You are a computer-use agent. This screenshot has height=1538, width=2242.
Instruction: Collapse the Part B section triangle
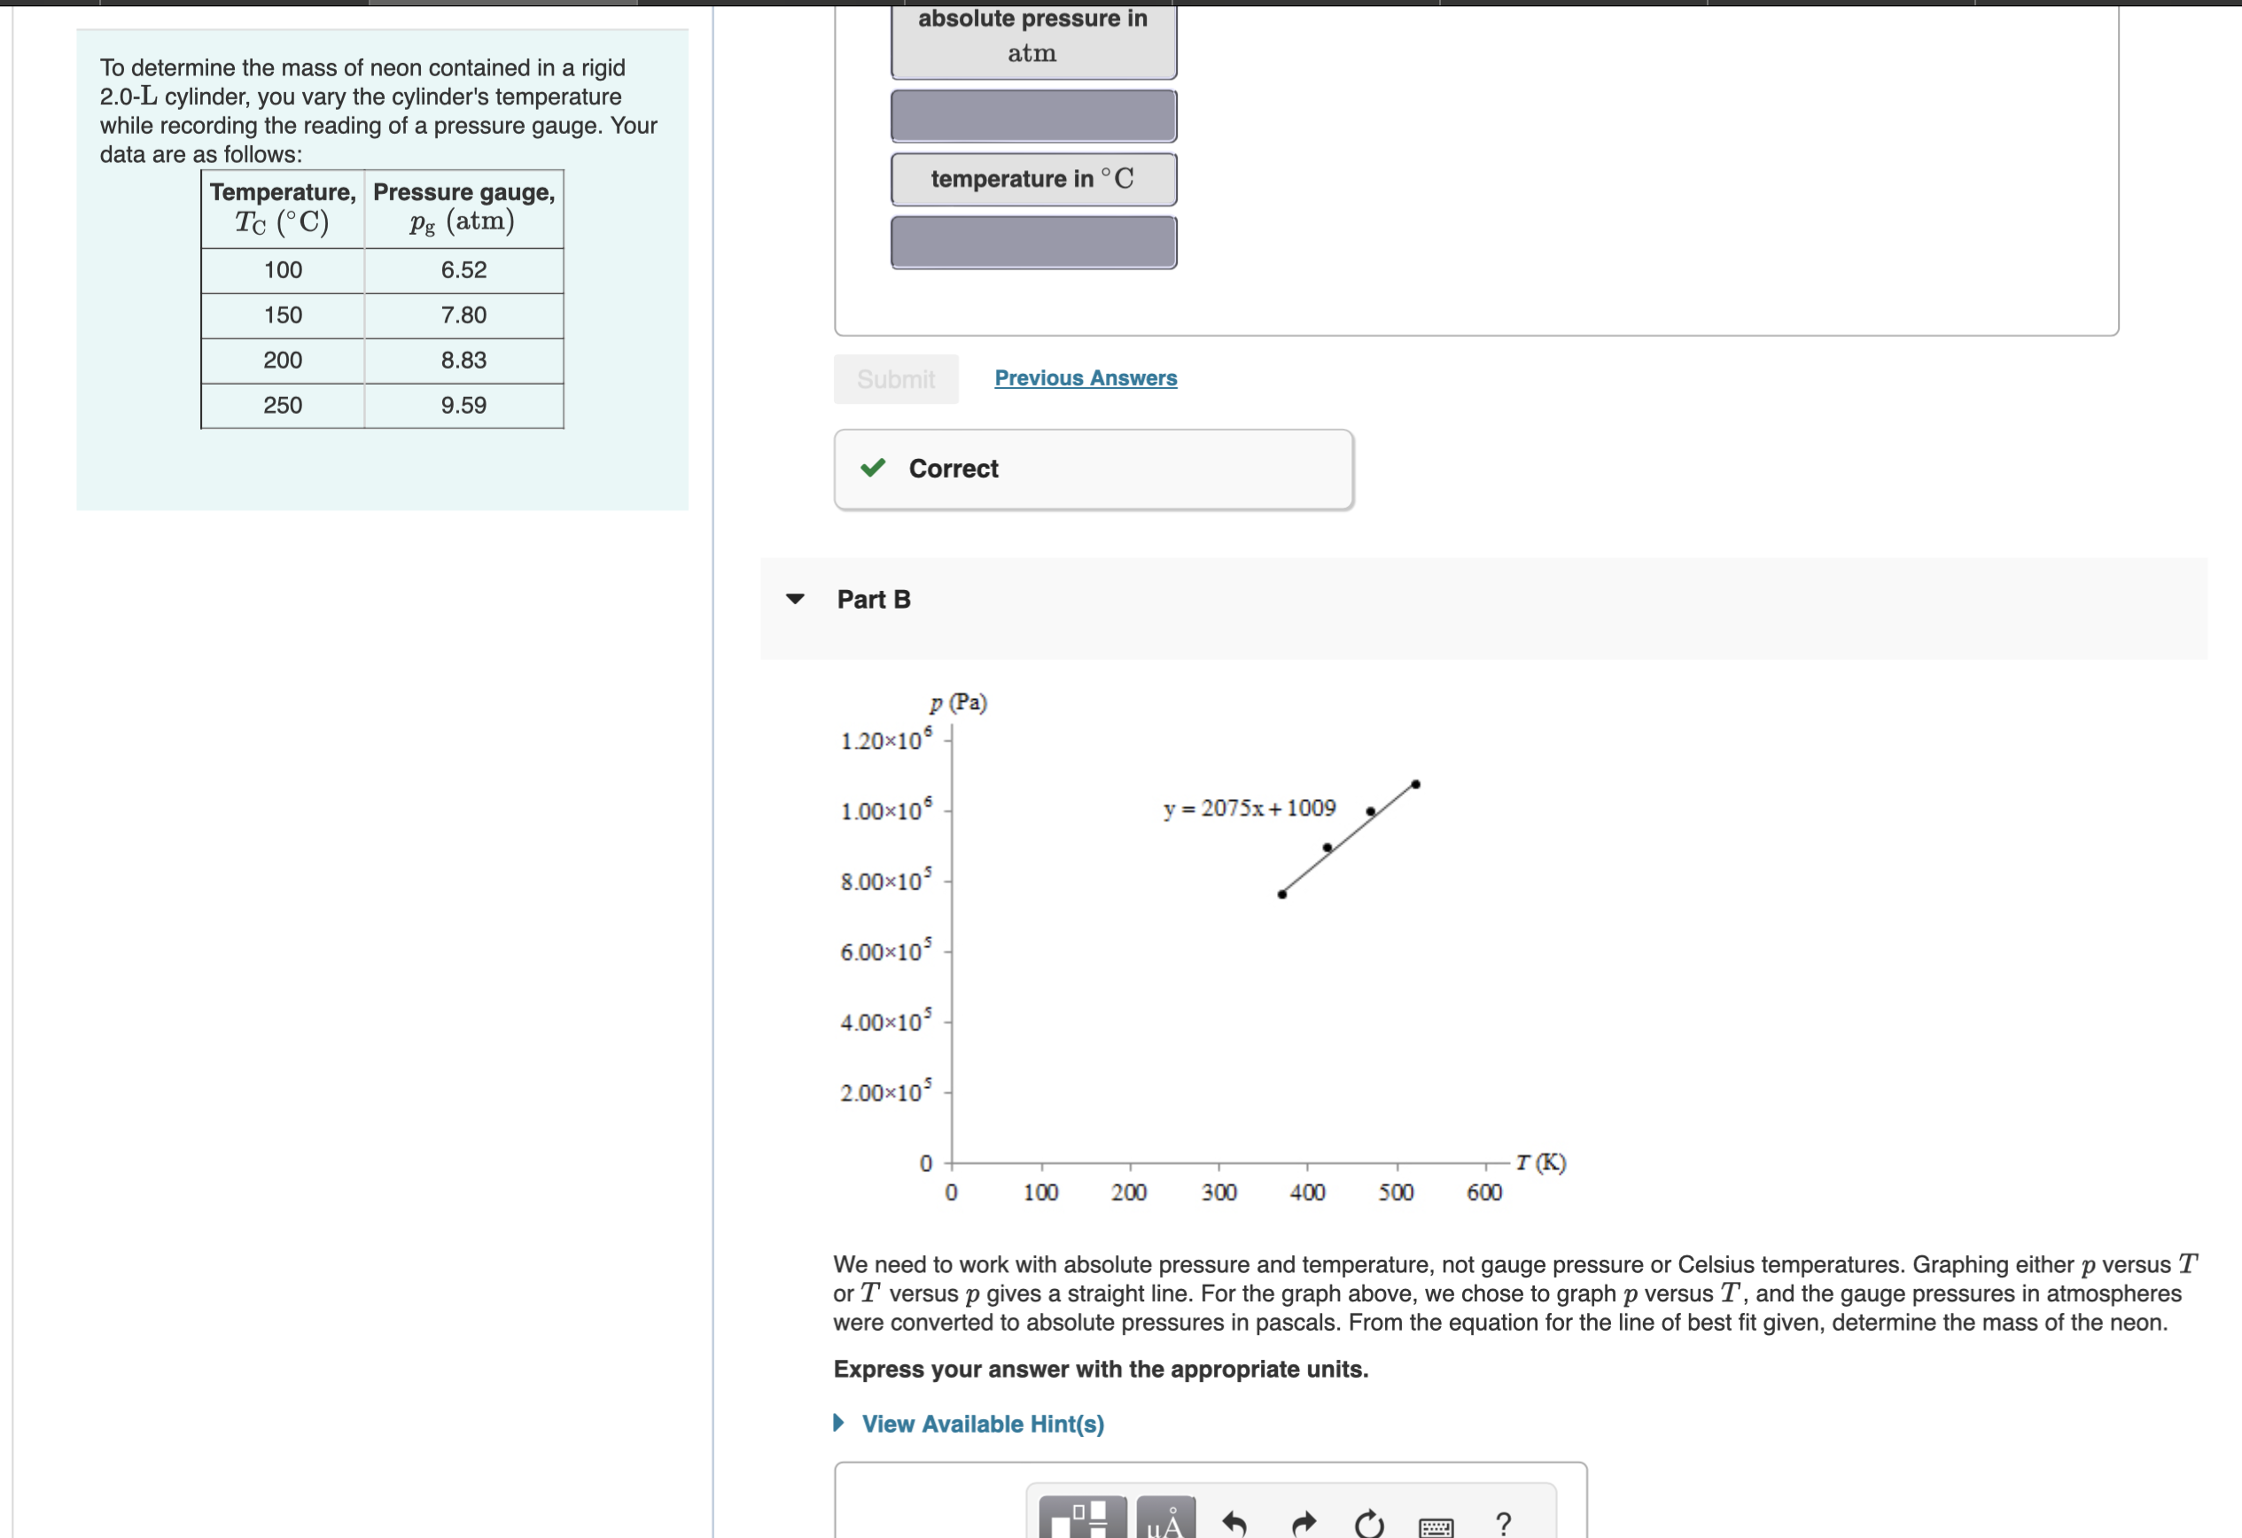tap(793, 599)
